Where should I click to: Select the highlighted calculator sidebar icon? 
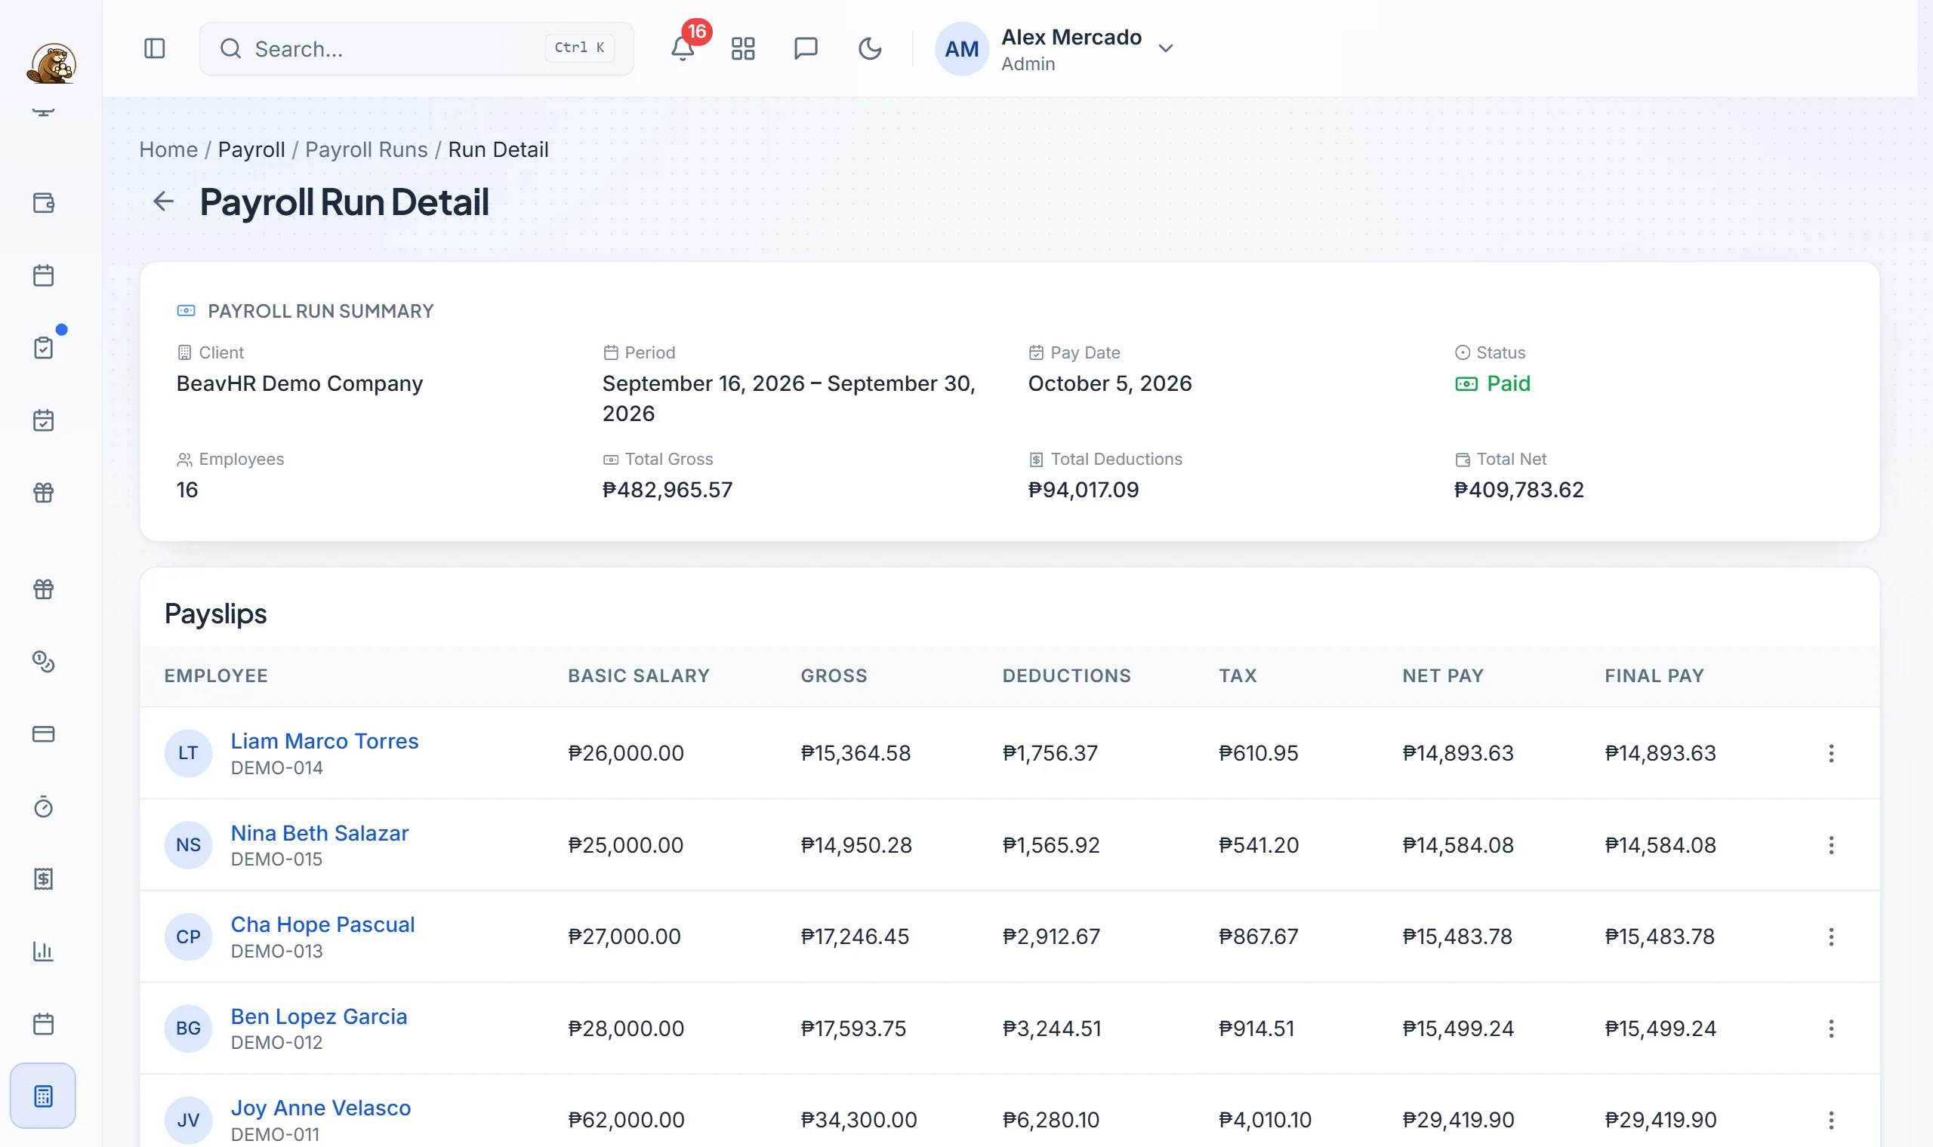click(x=43, y=1096)
